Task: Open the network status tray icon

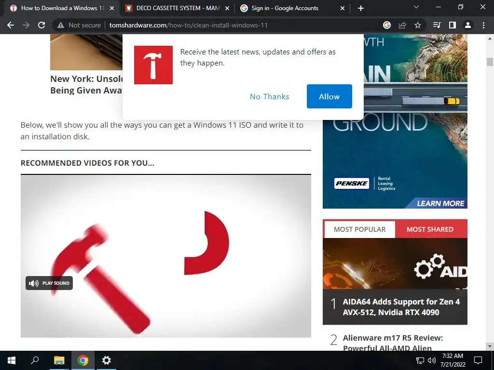Action: point(420,360)
